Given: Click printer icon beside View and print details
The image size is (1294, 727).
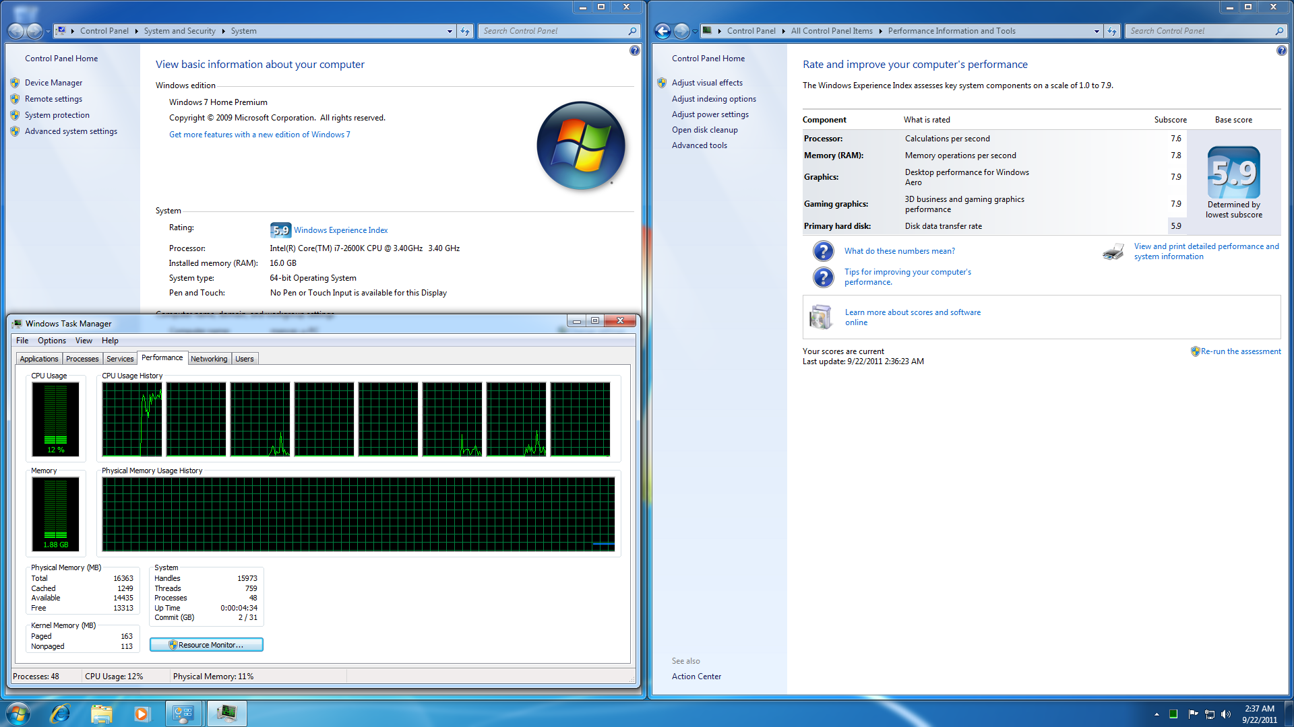Looking at the screenshot, I should click(1113, 252).
